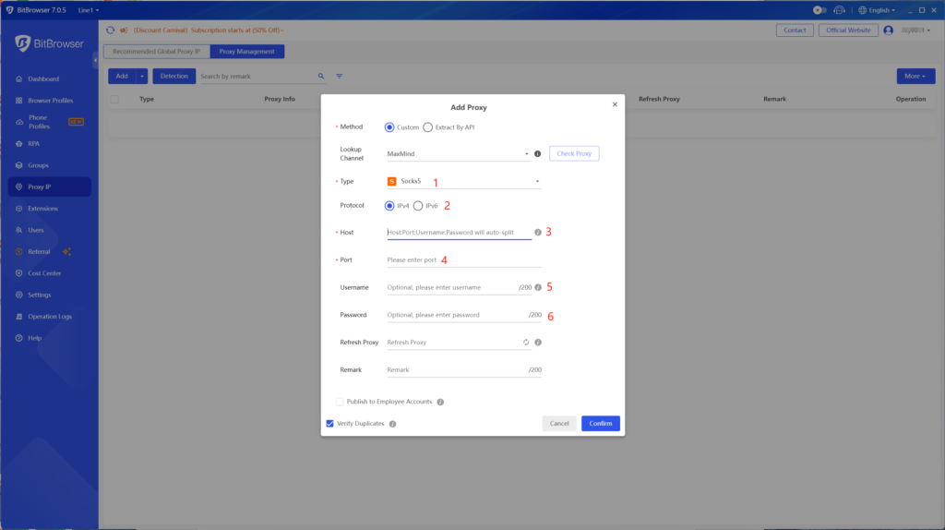Confirm adding the proxy
Image resolution: width=945 pixels, height=530 pixels.
click(600, 423)
